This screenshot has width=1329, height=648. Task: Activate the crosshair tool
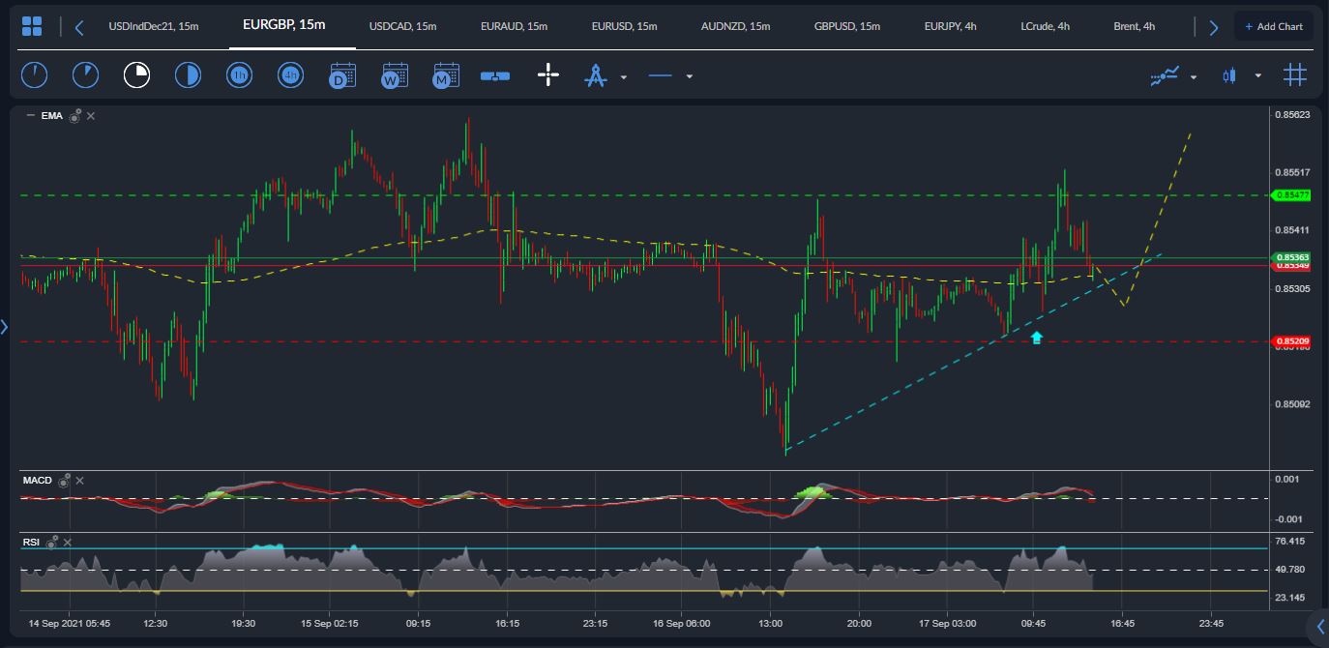click(547, 74)
